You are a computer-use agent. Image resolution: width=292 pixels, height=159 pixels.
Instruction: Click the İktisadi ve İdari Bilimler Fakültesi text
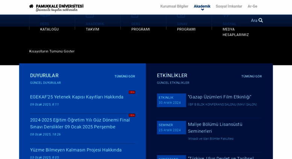[x=210, y=139]
